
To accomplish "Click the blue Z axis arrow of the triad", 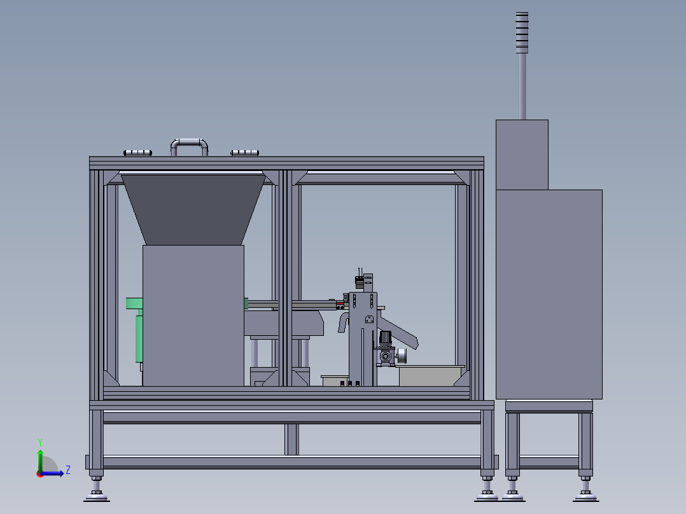I will (x=52, y=473).
